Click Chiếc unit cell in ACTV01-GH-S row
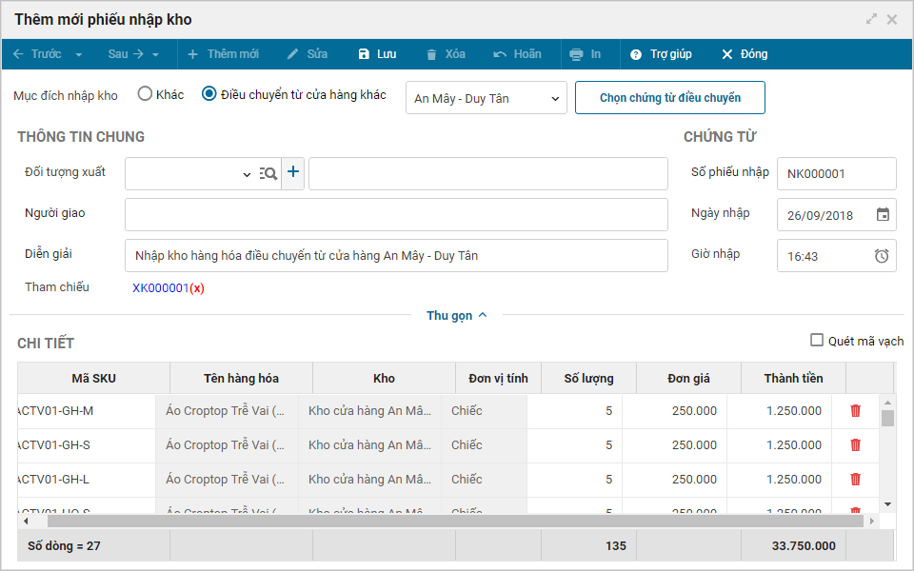914x571 pixels. 485,445
